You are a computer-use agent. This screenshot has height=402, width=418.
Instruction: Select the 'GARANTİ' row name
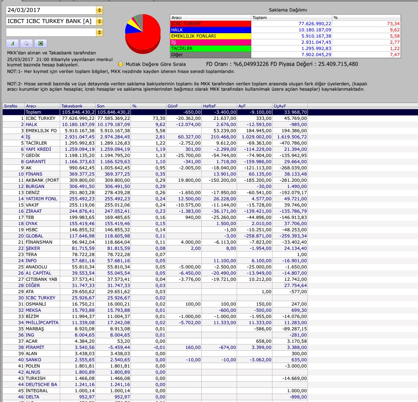pos(35,161)
